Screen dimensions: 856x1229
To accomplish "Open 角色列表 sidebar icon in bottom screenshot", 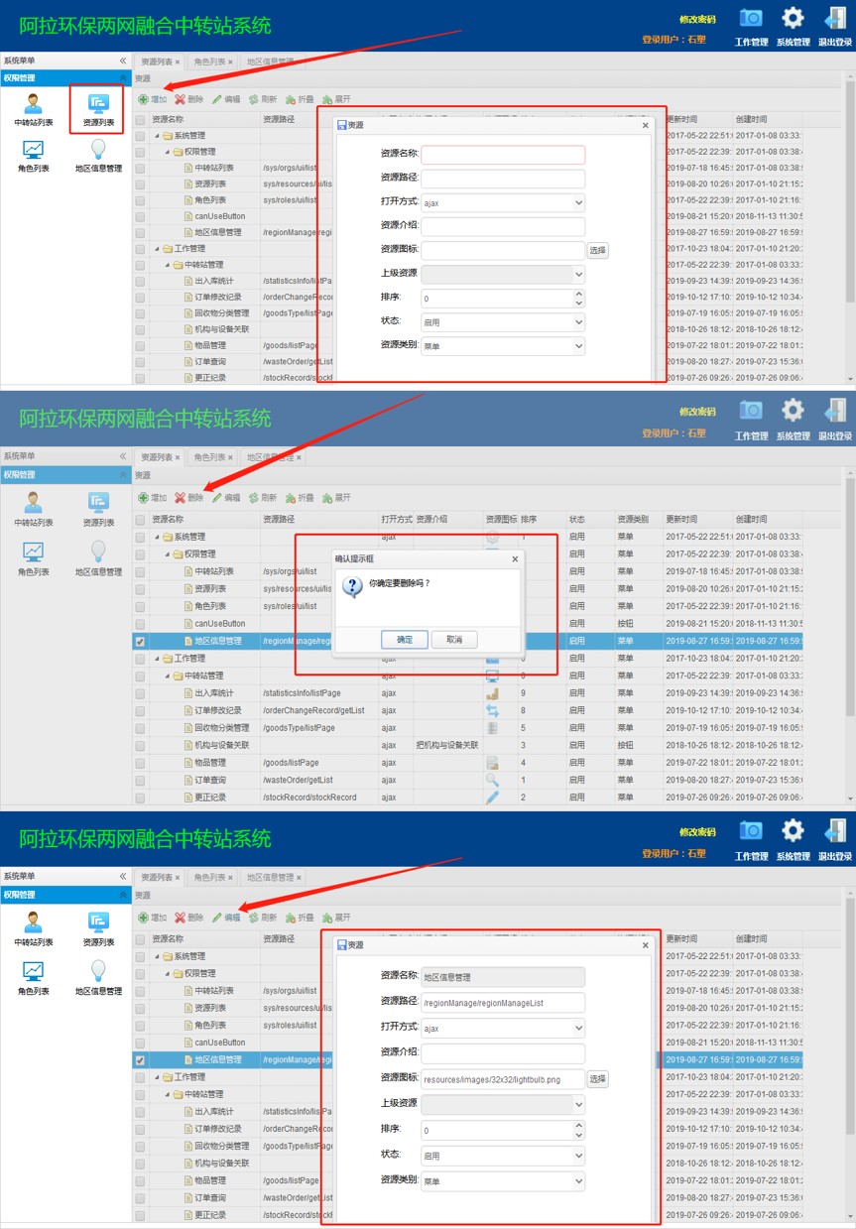I will click(x=34, y=969).
